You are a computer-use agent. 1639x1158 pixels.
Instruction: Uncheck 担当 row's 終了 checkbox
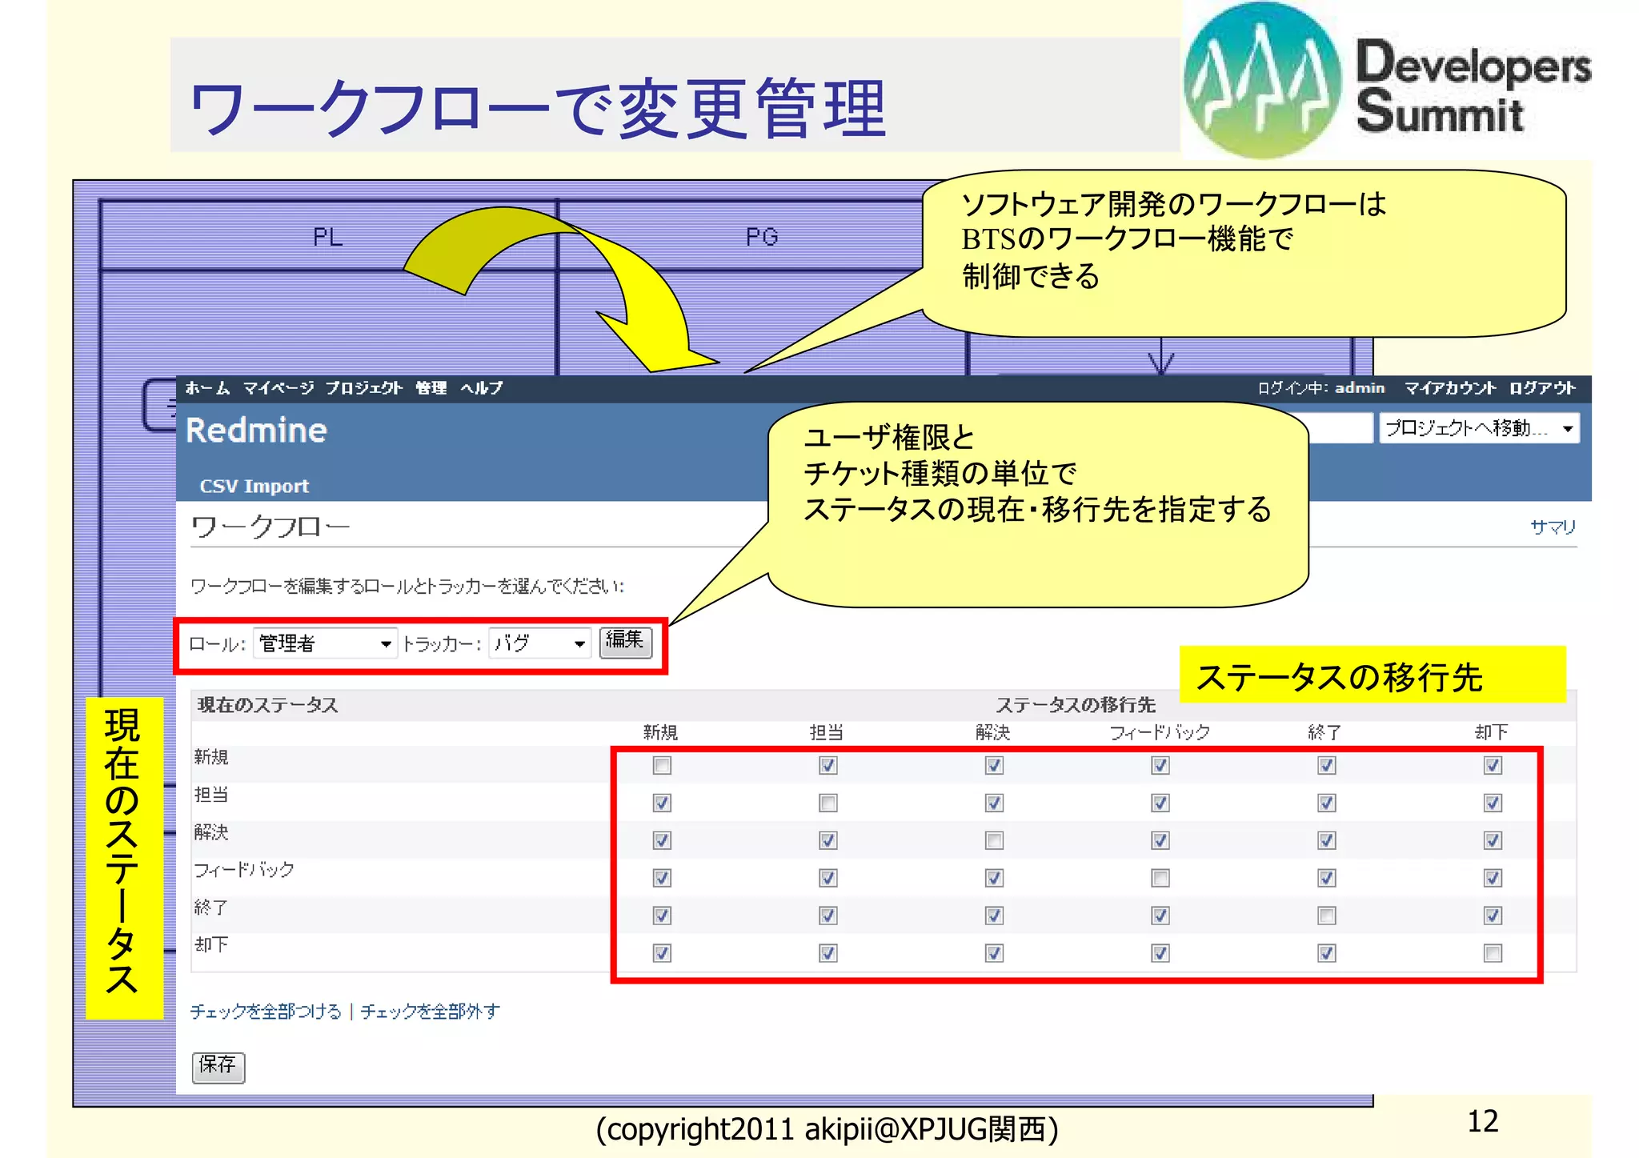(1327, 803)
